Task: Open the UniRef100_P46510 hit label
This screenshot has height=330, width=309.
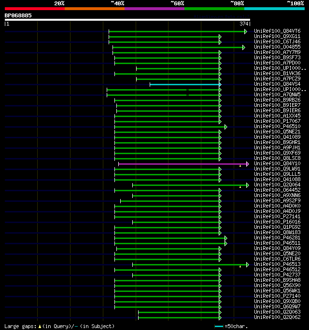Action: point(277,127)
